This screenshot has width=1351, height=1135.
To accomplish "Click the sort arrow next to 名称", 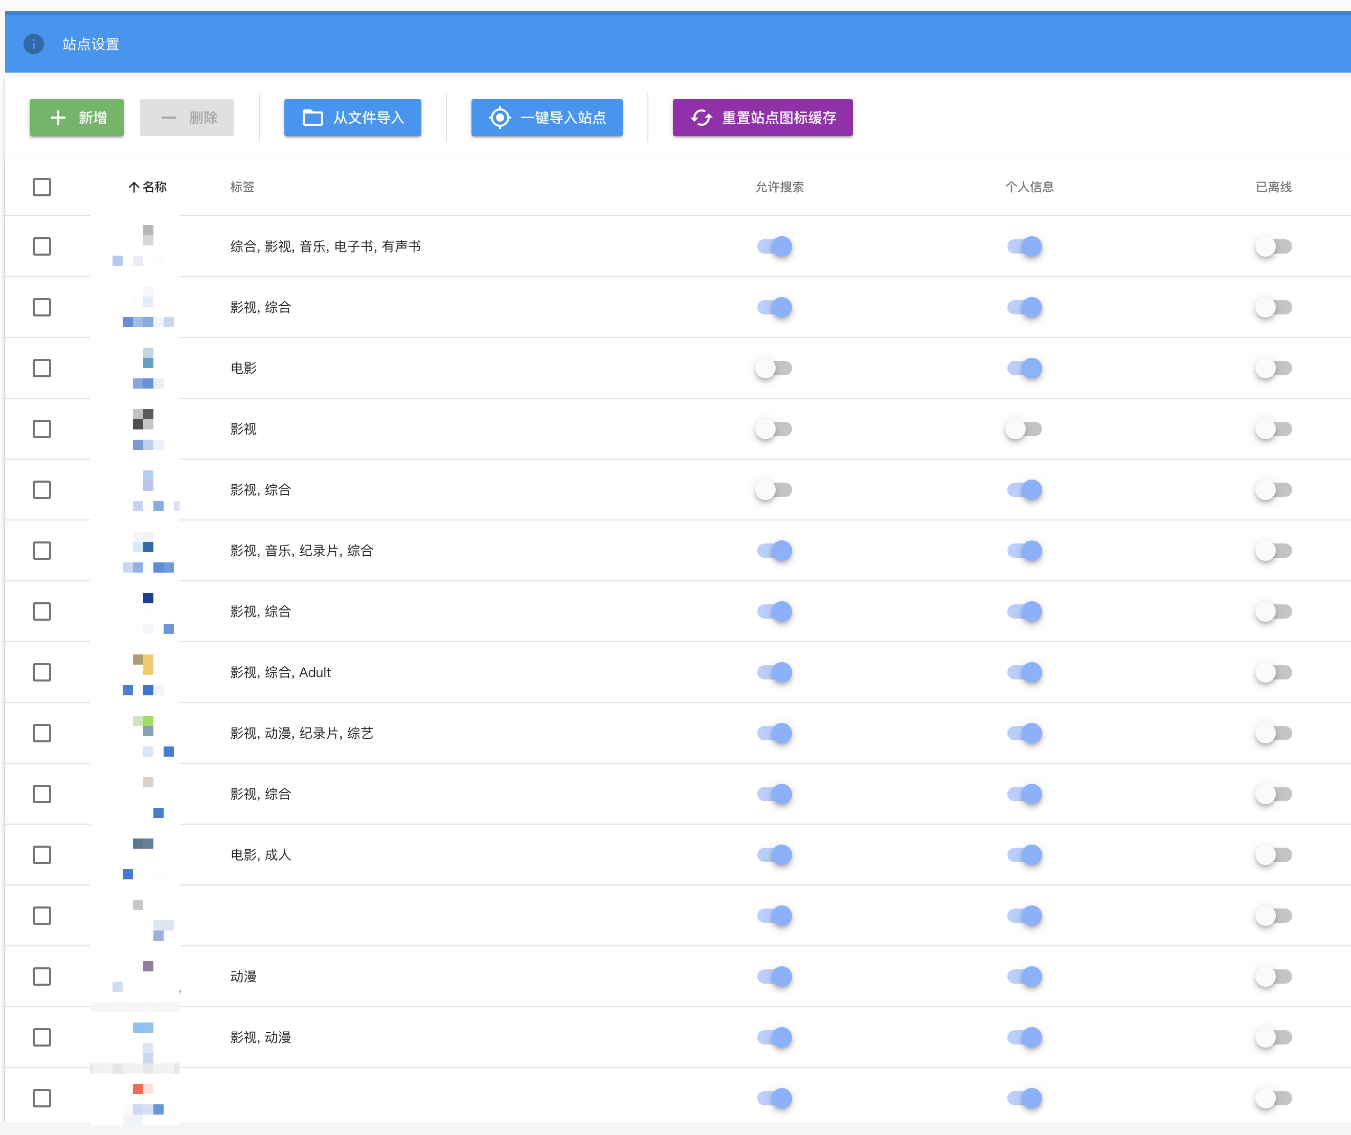I will 134,187.
